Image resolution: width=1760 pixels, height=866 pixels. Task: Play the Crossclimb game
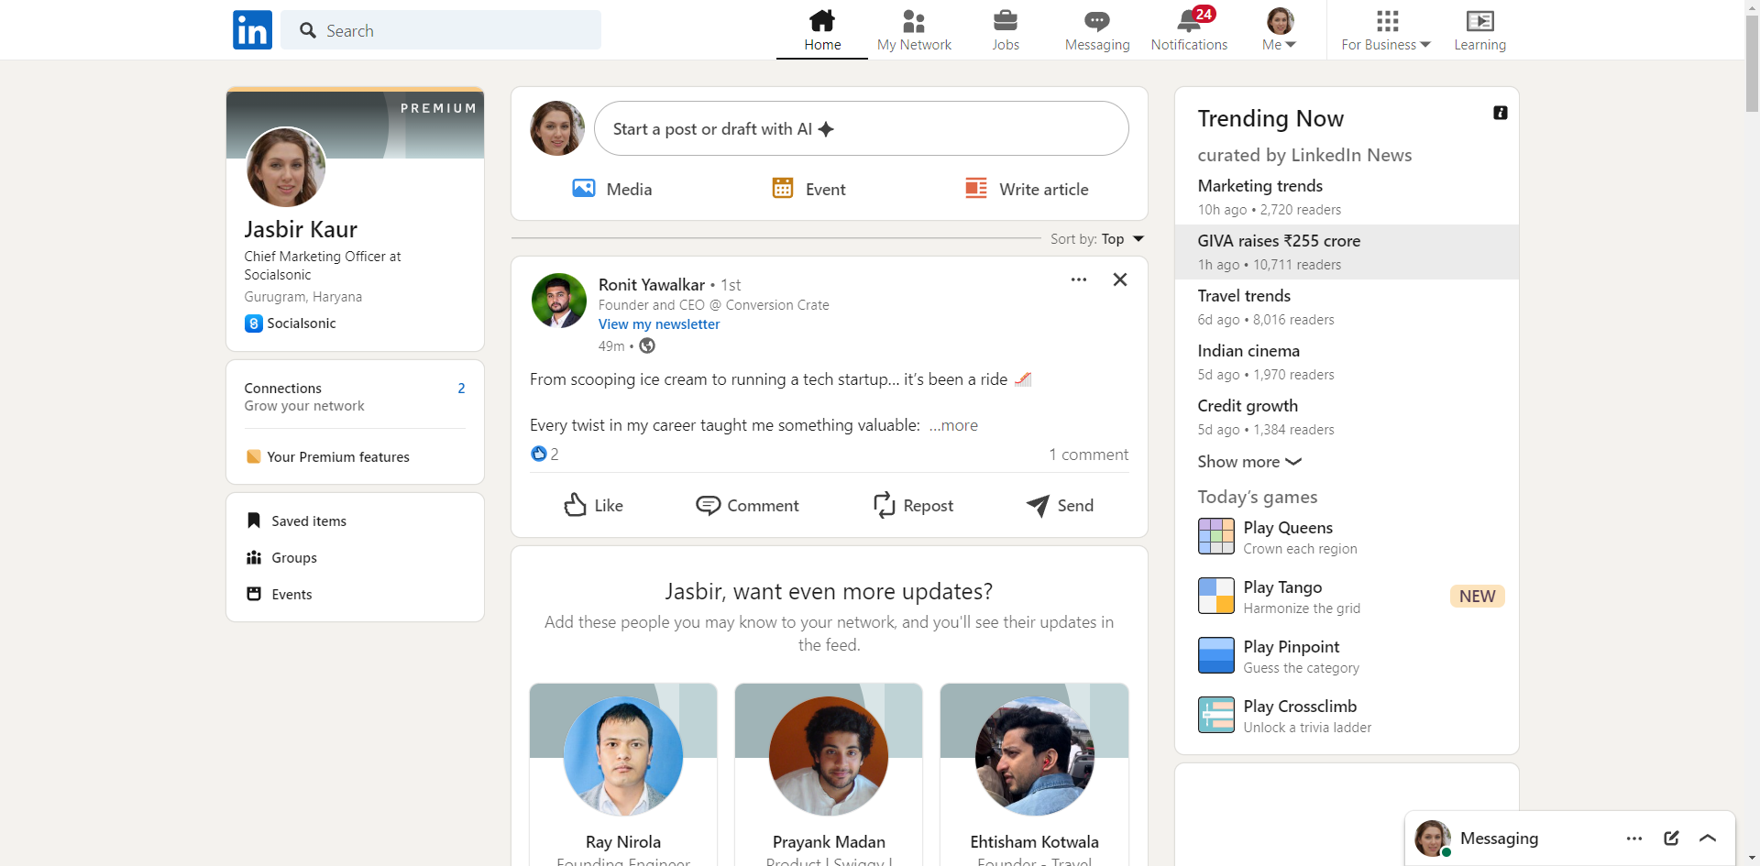click(1347, 716)
